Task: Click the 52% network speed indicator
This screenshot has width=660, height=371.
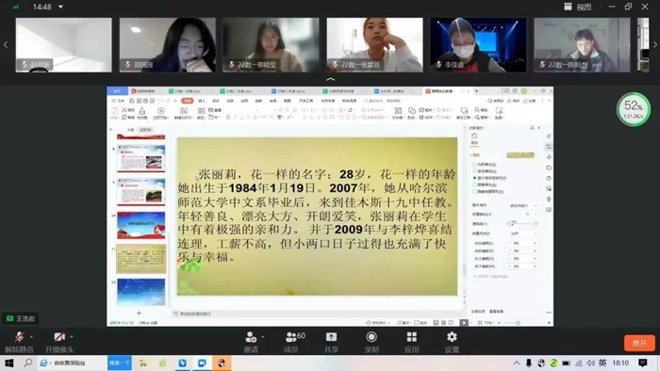Action: [x=634, y=109]
